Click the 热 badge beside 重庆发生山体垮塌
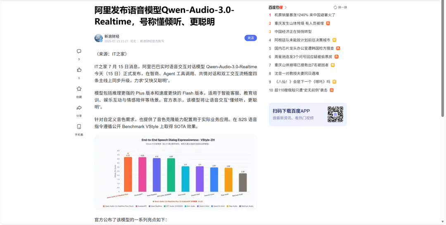This screenshot has height=225, width=446. [x=328, y=23]
